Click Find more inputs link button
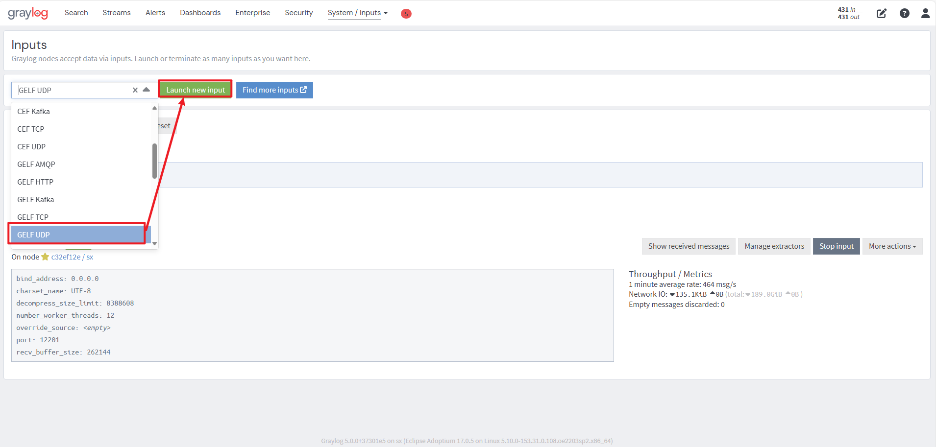Screen dimensions: 936x447 coord(274,90)
